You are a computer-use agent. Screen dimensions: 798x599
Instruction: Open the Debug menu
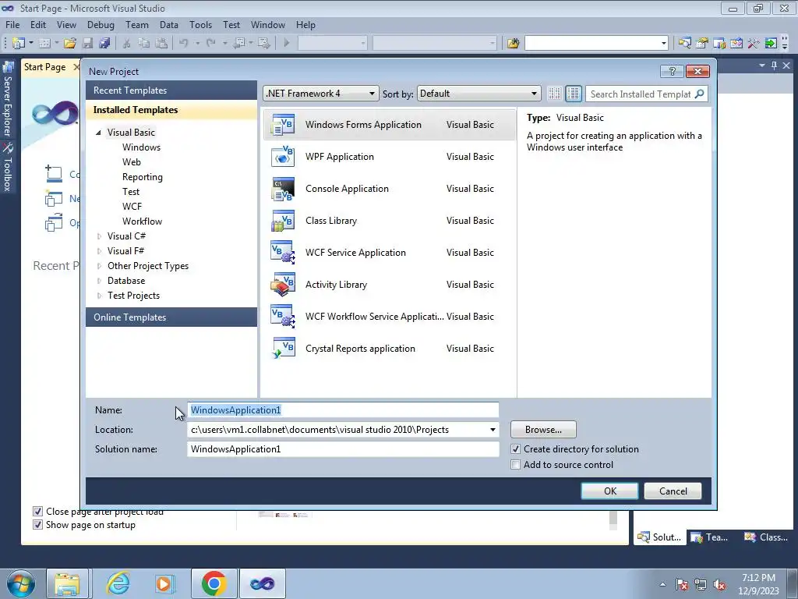pos(101,24)
